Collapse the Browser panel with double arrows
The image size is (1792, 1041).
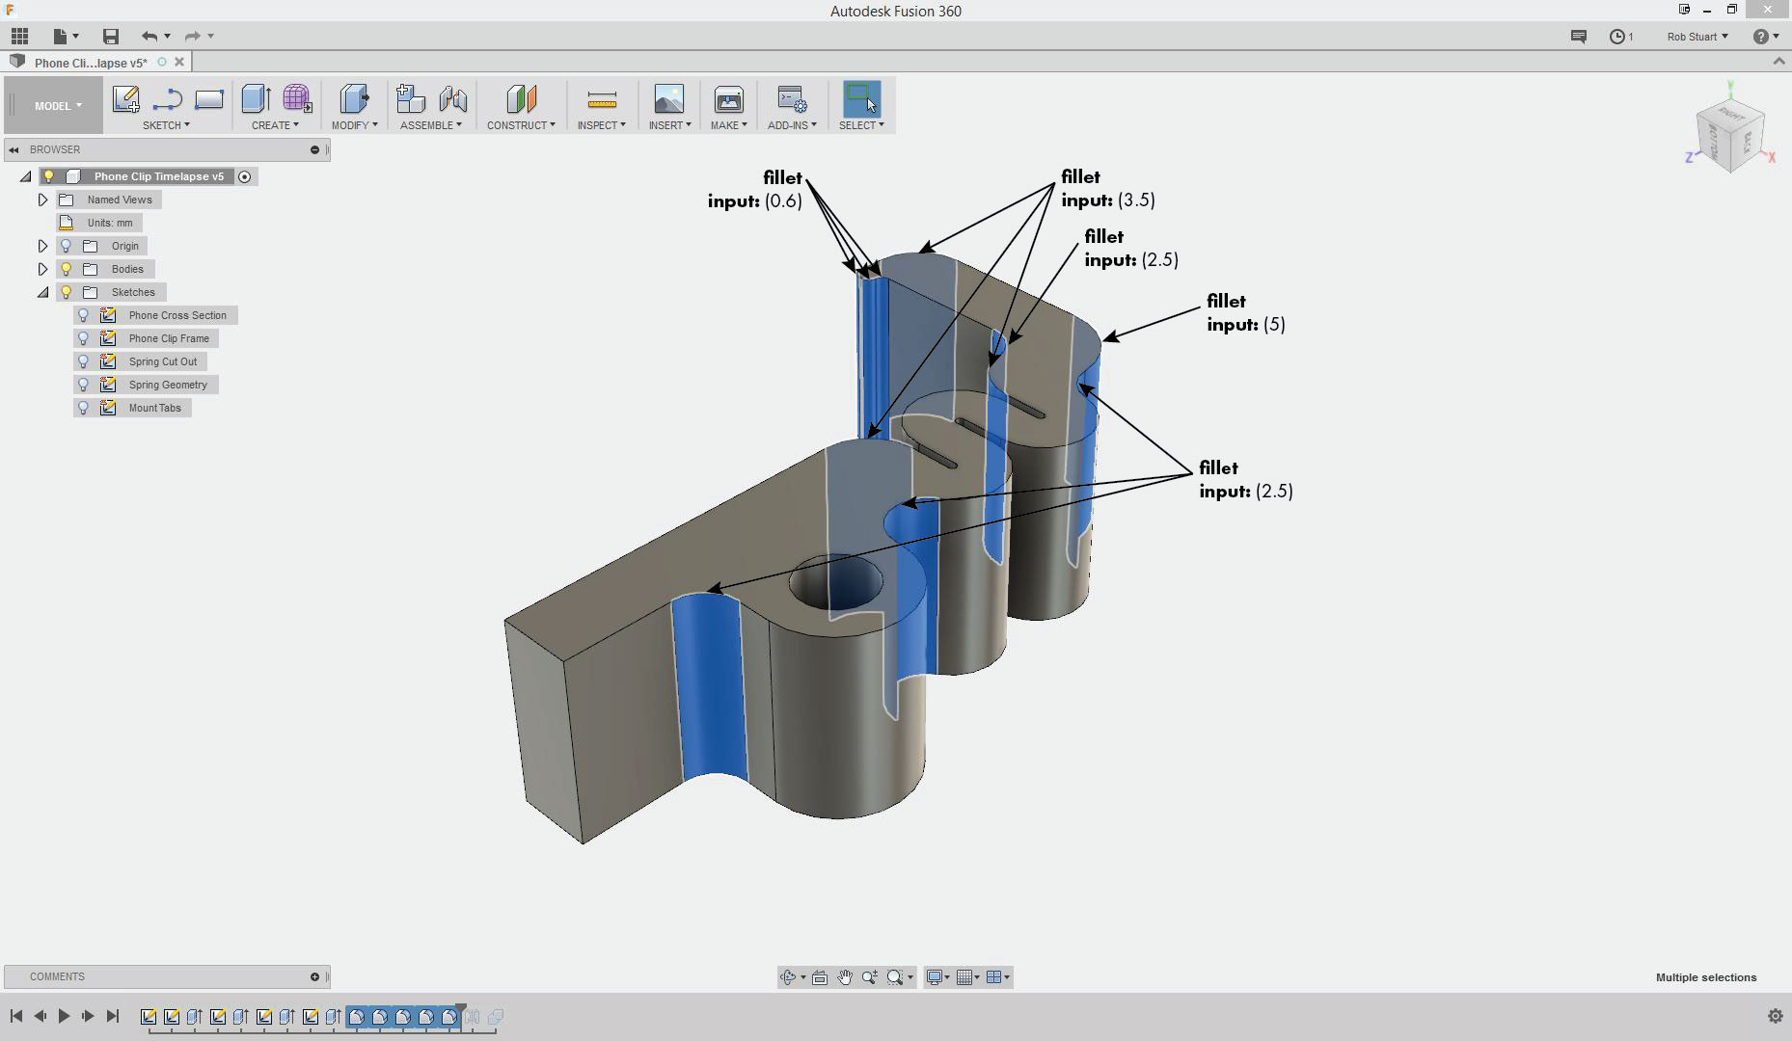coord(14,149)
